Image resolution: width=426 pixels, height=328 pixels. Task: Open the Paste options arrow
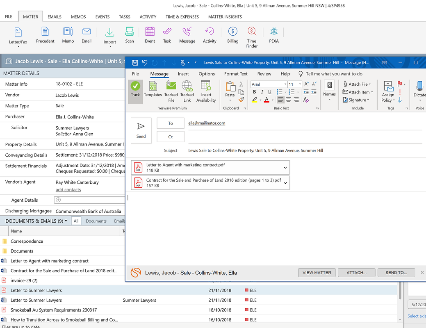(230, 100)
